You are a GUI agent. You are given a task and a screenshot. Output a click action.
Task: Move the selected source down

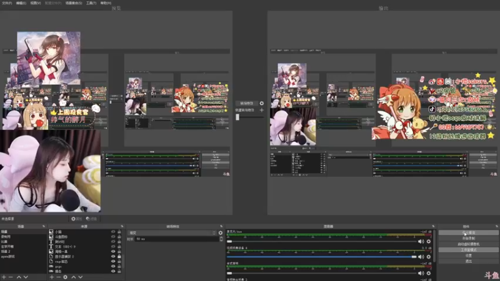(x=81, y=277)
